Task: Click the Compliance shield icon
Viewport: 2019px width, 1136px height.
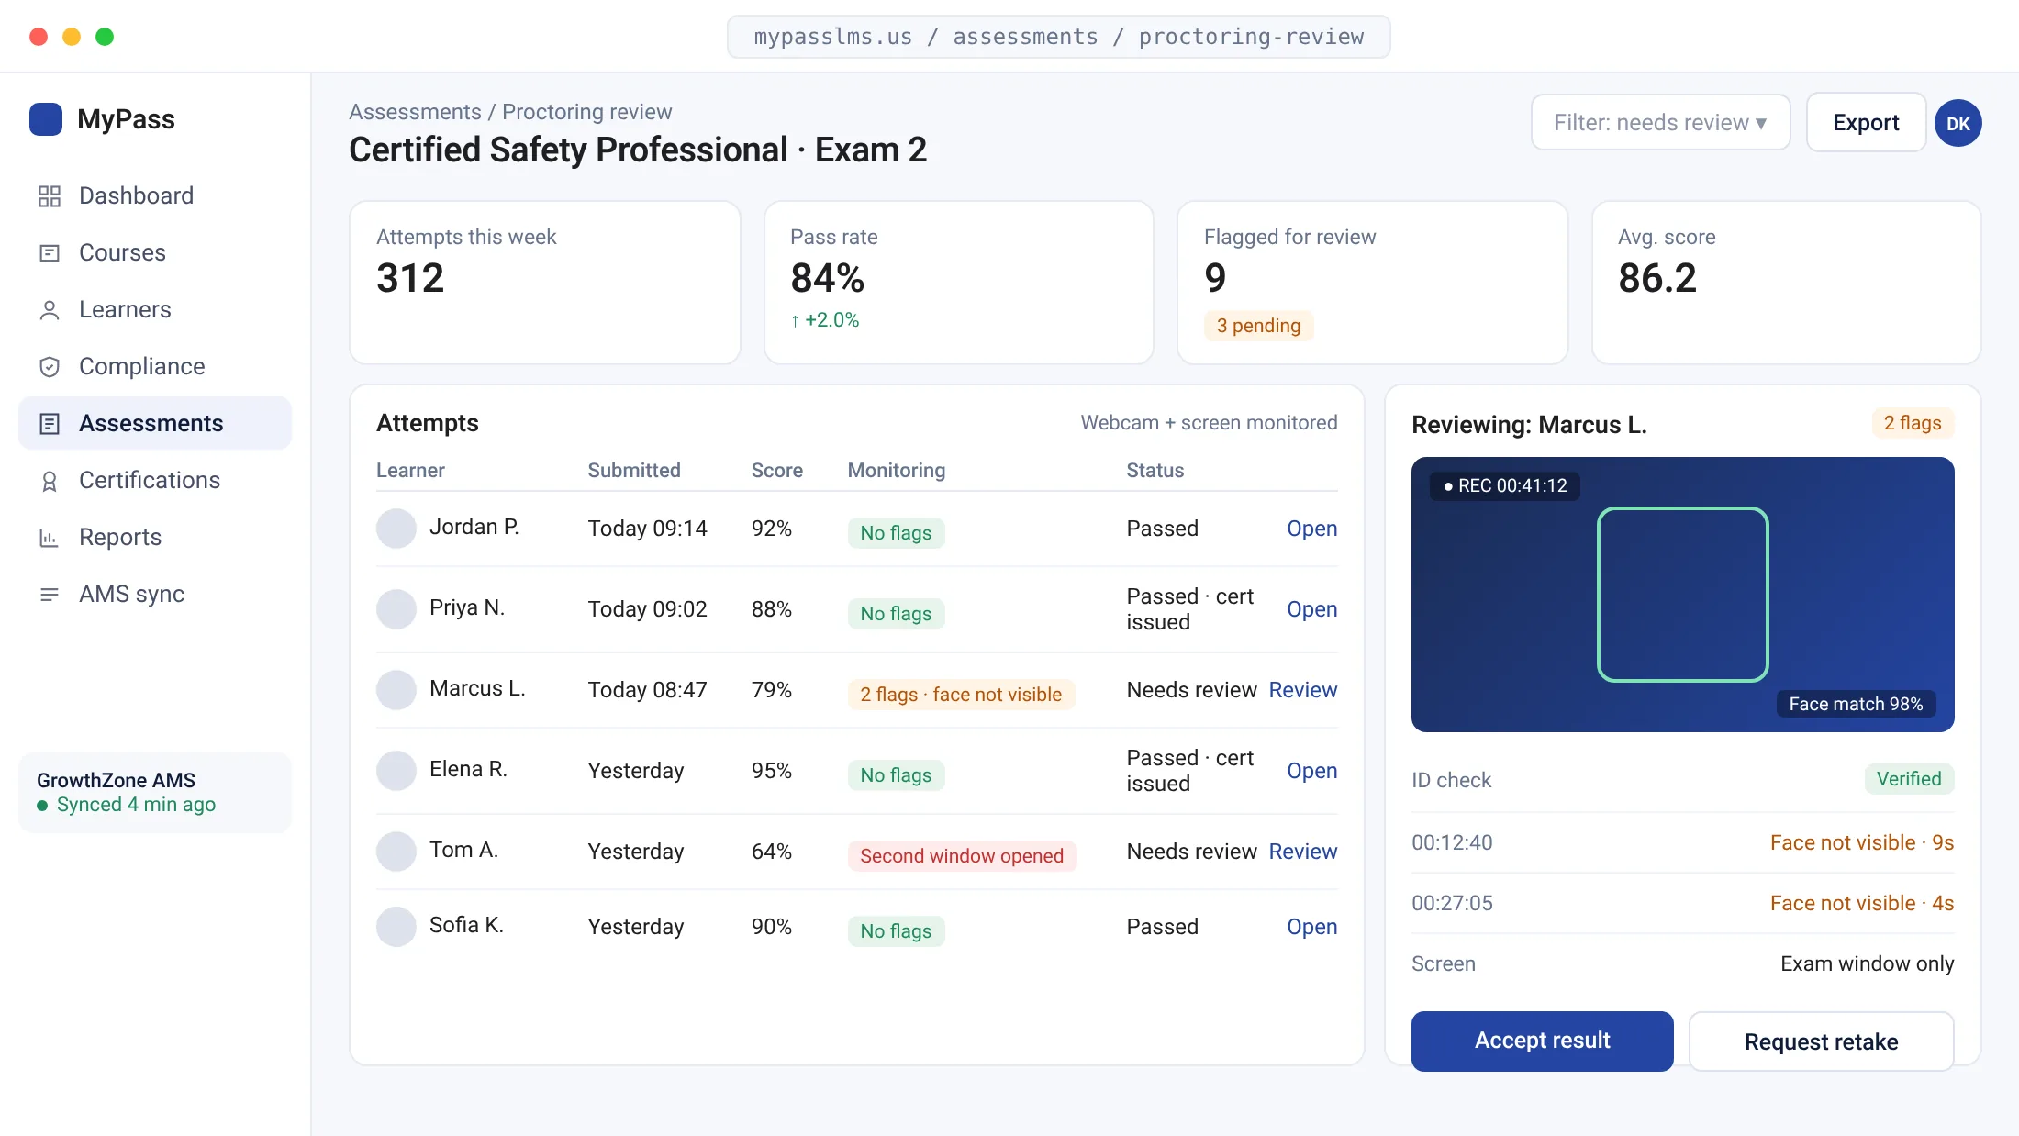Action: pos(50,367)
